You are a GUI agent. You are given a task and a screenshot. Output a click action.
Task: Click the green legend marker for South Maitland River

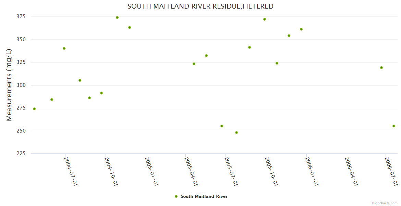(176, 196)
